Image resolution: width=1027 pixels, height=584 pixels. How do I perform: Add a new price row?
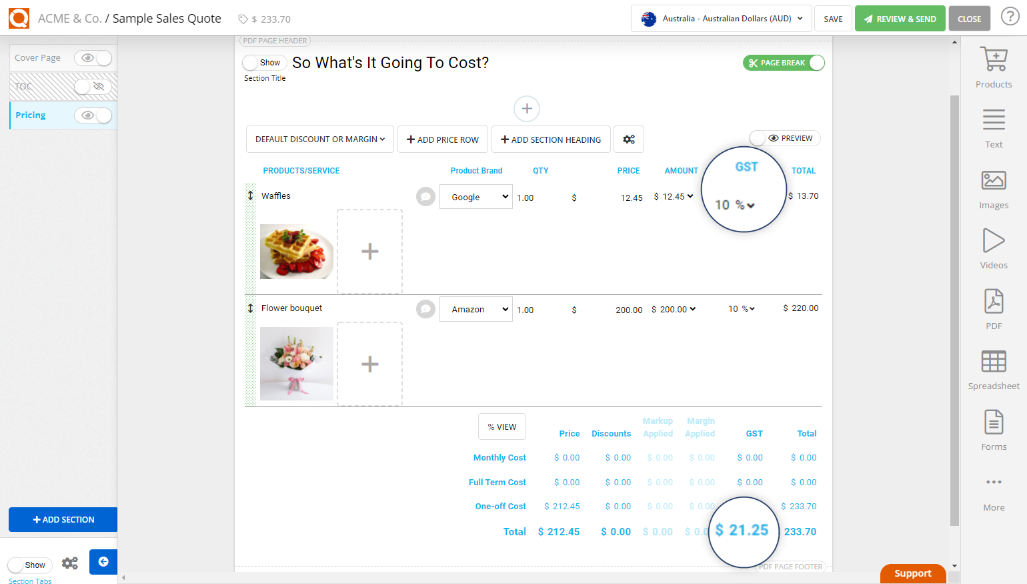[x=442, y=139]
